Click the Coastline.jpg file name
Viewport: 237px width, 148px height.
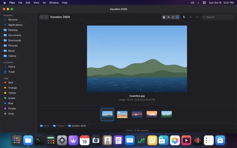click(137, 96)
